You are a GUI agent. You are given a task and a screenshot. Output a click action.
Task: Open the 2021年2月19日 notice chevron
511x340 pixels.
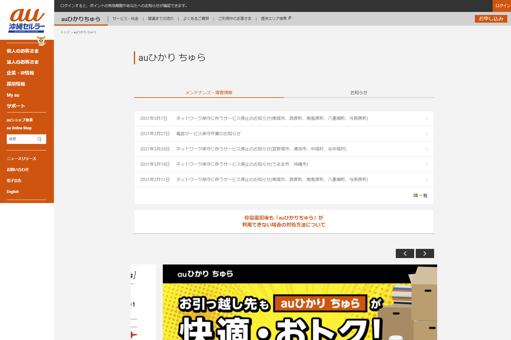tap(426, 164)
